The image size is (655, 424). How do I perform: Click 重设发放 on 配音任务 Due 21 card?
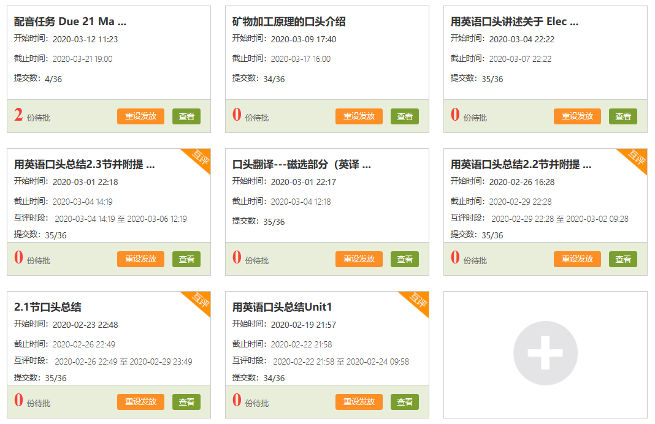(x=140, y=116)
